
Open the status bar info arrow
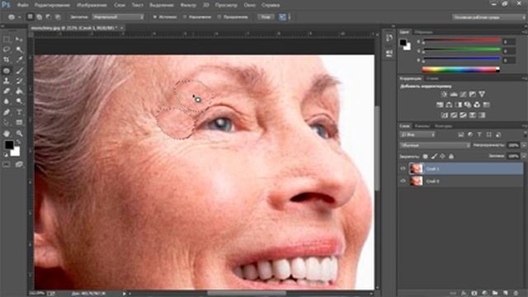coord(125,294)
